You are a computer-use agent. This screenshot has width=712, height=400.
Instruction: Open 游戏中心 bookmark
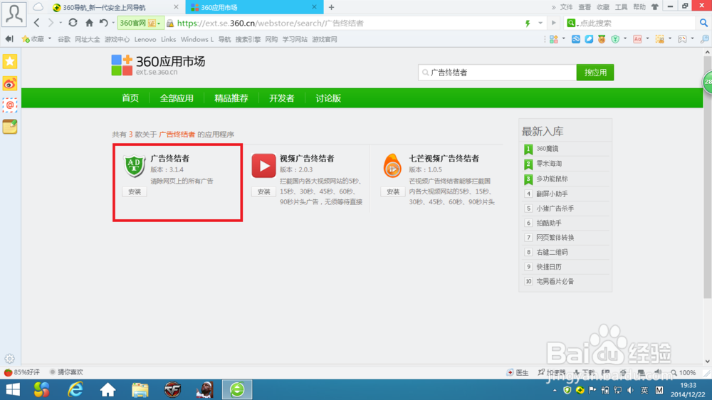[x=117, y=39]
